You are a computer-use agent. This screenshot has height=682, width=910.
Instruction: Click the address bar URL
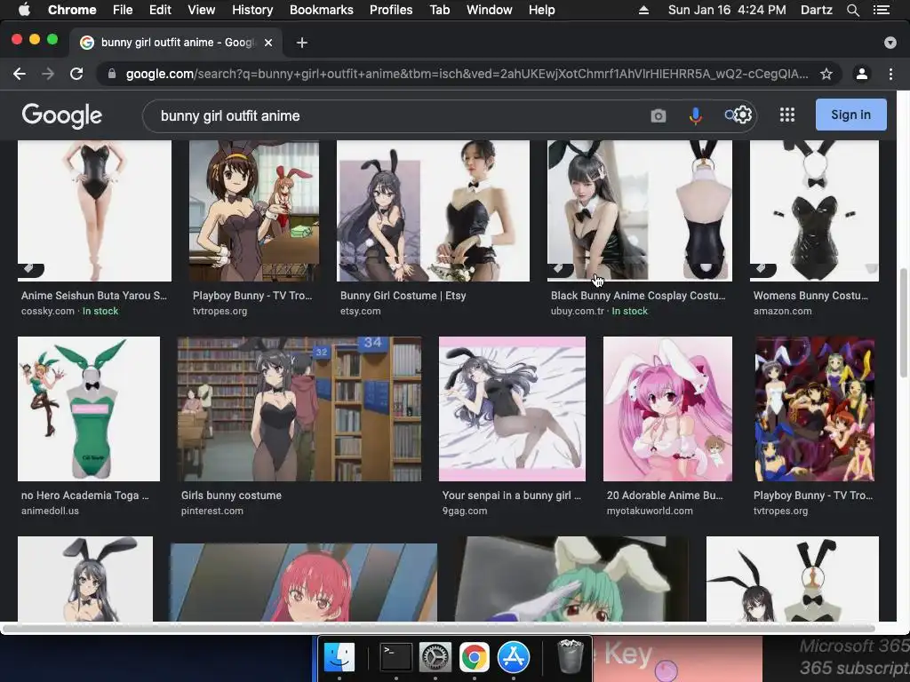point(467,74)
